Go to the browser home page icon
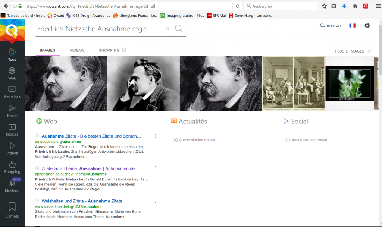Screen dimensions: 382x227 pos(355,6)
